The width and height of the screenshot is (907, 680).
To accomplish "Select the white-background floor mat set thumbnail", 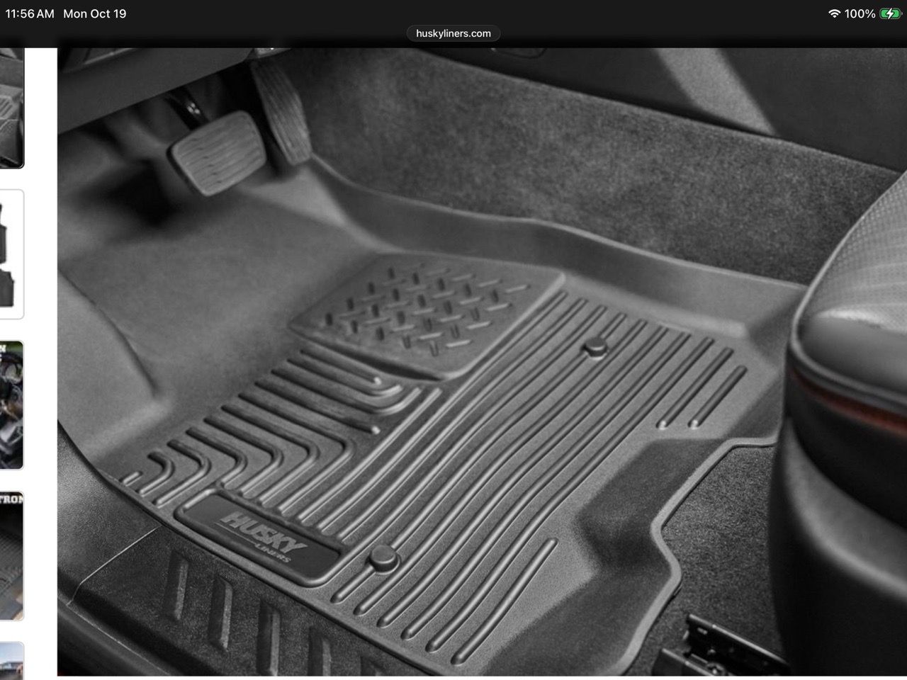I will tap(11, 254).
